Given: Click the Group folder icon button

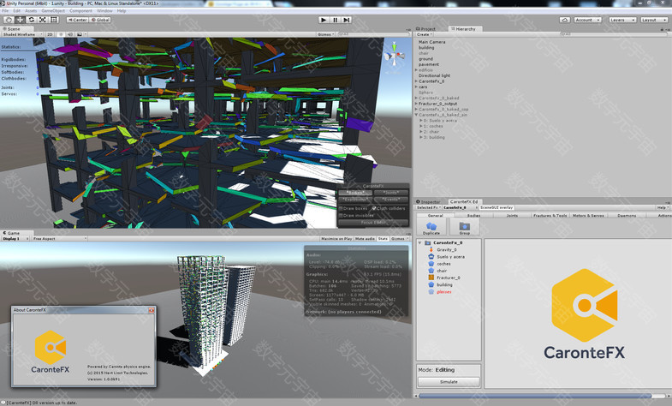Looking at the screenshot, I should point(465,227).
